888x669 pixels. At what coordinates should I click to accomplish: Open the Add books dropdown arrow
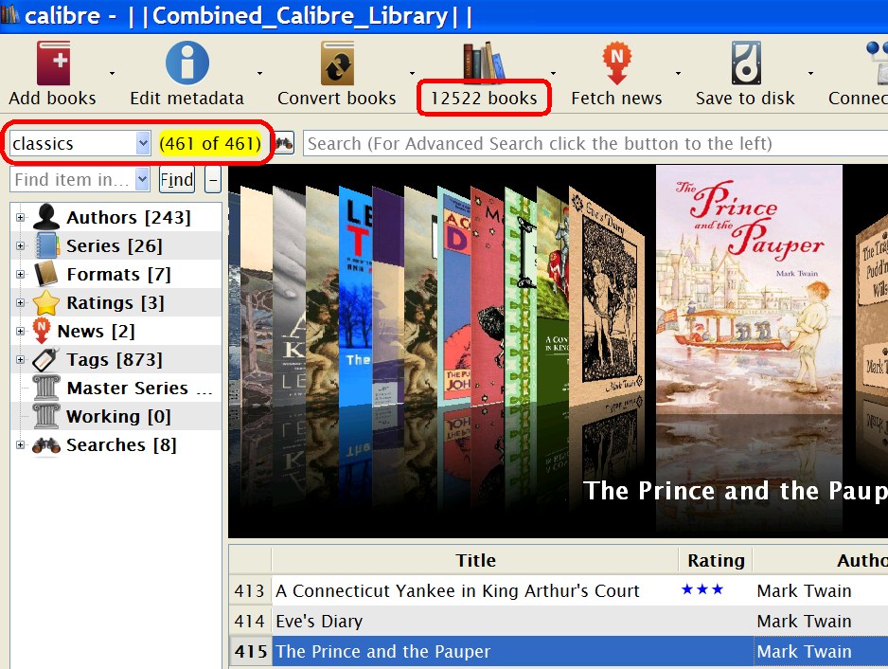point(112,73)
